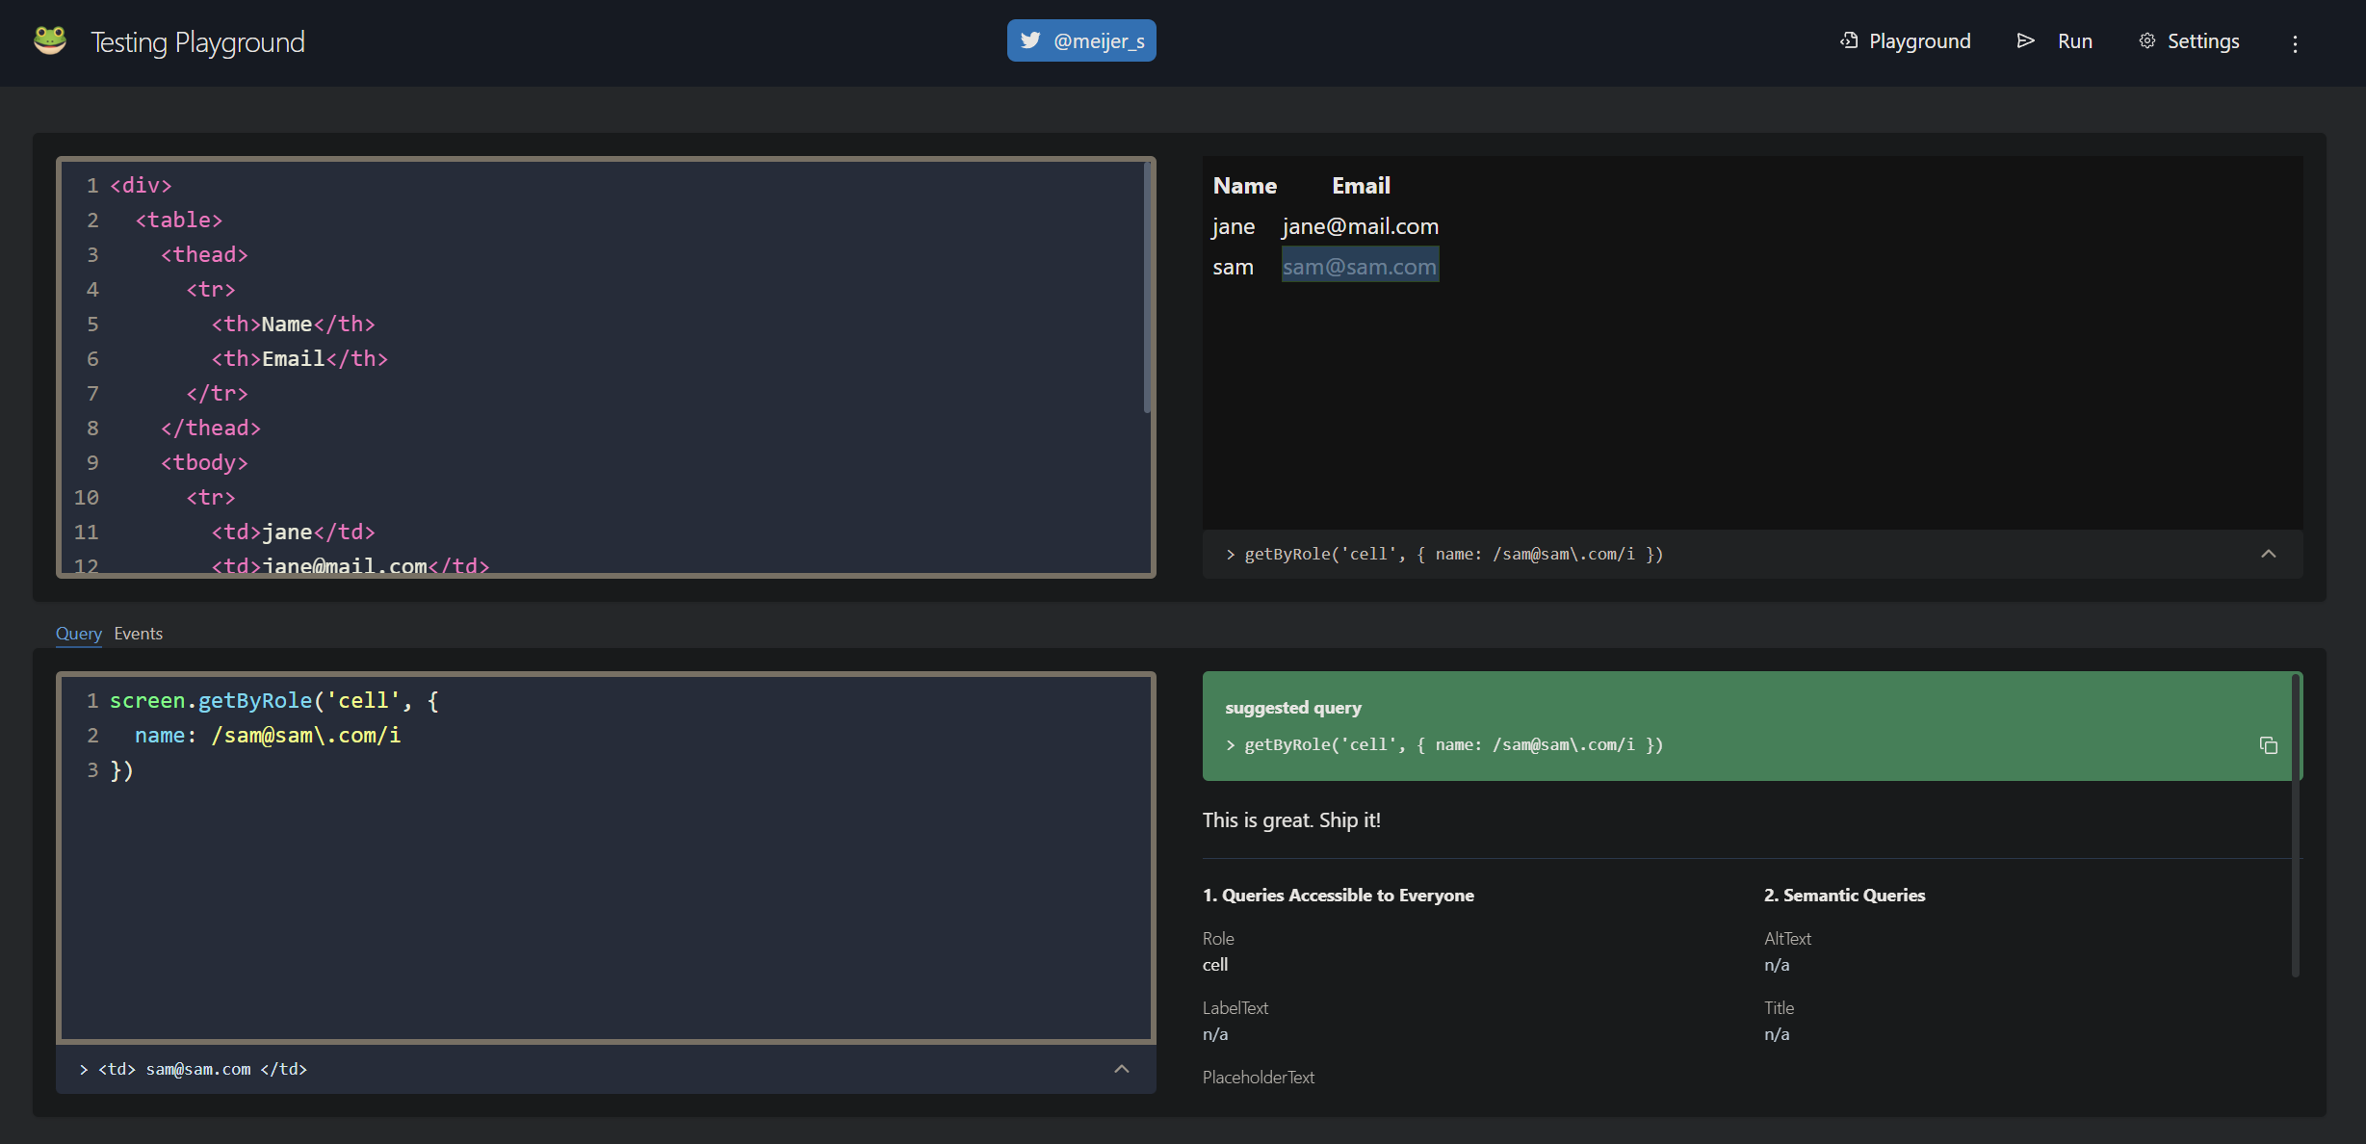Click the sam@sam.com cell in preview
Screen dimensions: 2366x1144
(x=1359, y=267)
